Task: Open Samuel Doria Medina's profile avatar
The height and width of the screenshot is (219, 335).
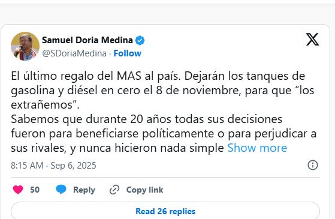Action: (x=25, y=46)
